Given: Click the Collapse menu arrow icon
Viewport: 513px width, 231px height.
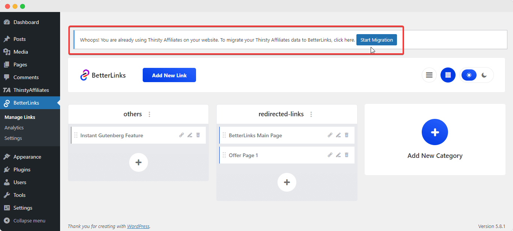Looking at the screenshot, I should tap(7, 220).
